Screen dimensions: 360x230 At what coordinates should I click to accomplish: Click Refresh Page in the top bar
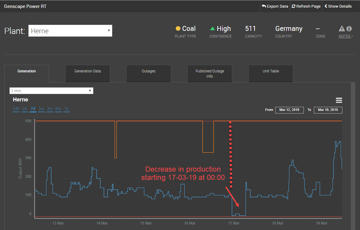coord(306,6)
